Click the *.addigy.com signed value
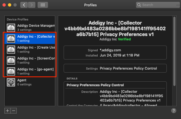Screen dimensions: 181x119 110,50
